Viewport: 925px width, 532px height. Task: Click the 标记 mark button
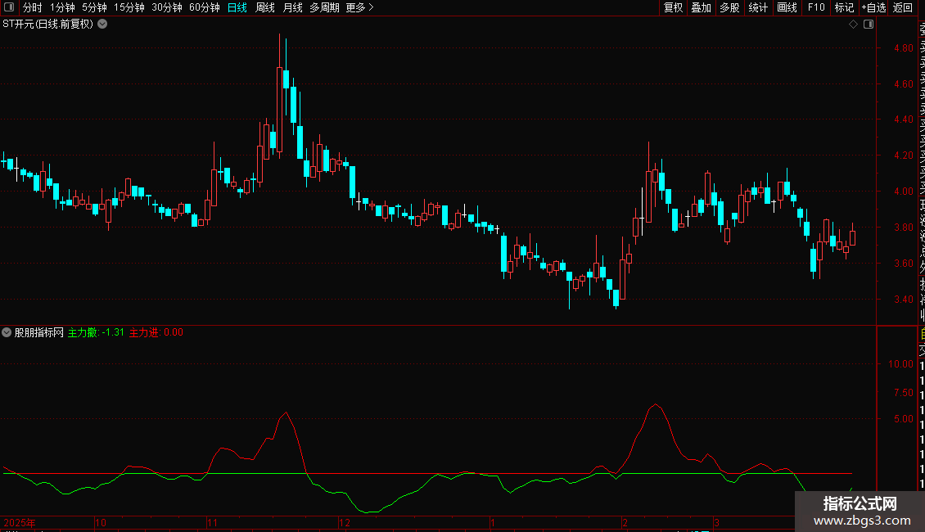(x=844, y=7)
